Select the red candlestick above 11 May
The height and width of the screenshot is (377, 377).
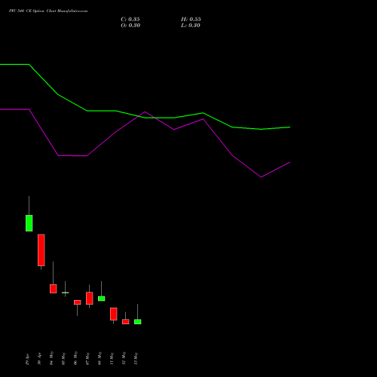click(114, 314)
